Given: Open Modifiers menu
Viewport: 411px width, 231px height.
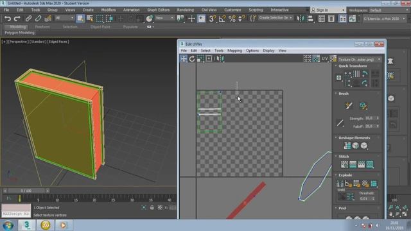Looking at the screenshot, I should [109, 10].
